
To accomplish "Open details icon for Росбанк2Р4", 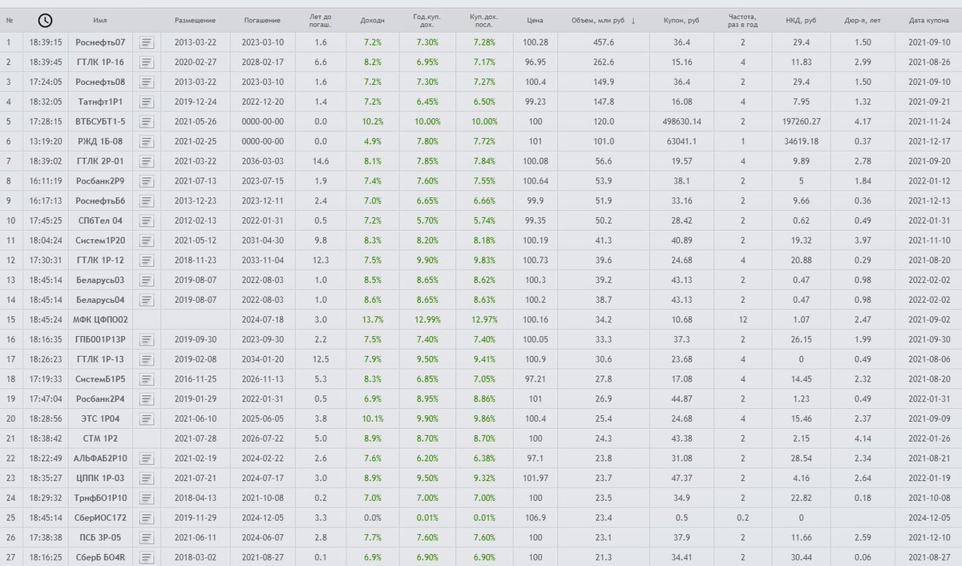I will pyautogui.click(x=147, y=398).
